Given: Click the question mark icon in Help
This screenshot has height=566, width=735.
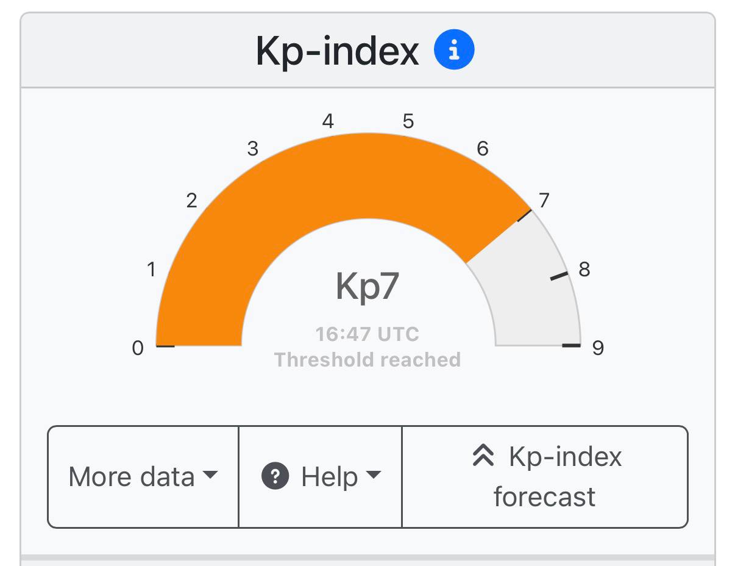Looking at the screenshot, I should click(x=275, y=476).
